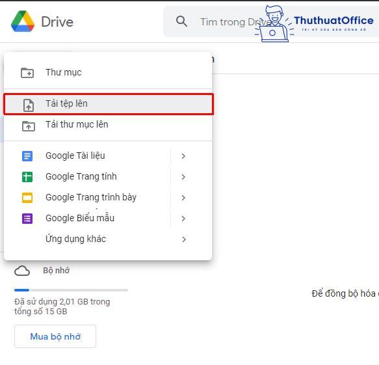Open Ứng dụng khác menu item

108,239
